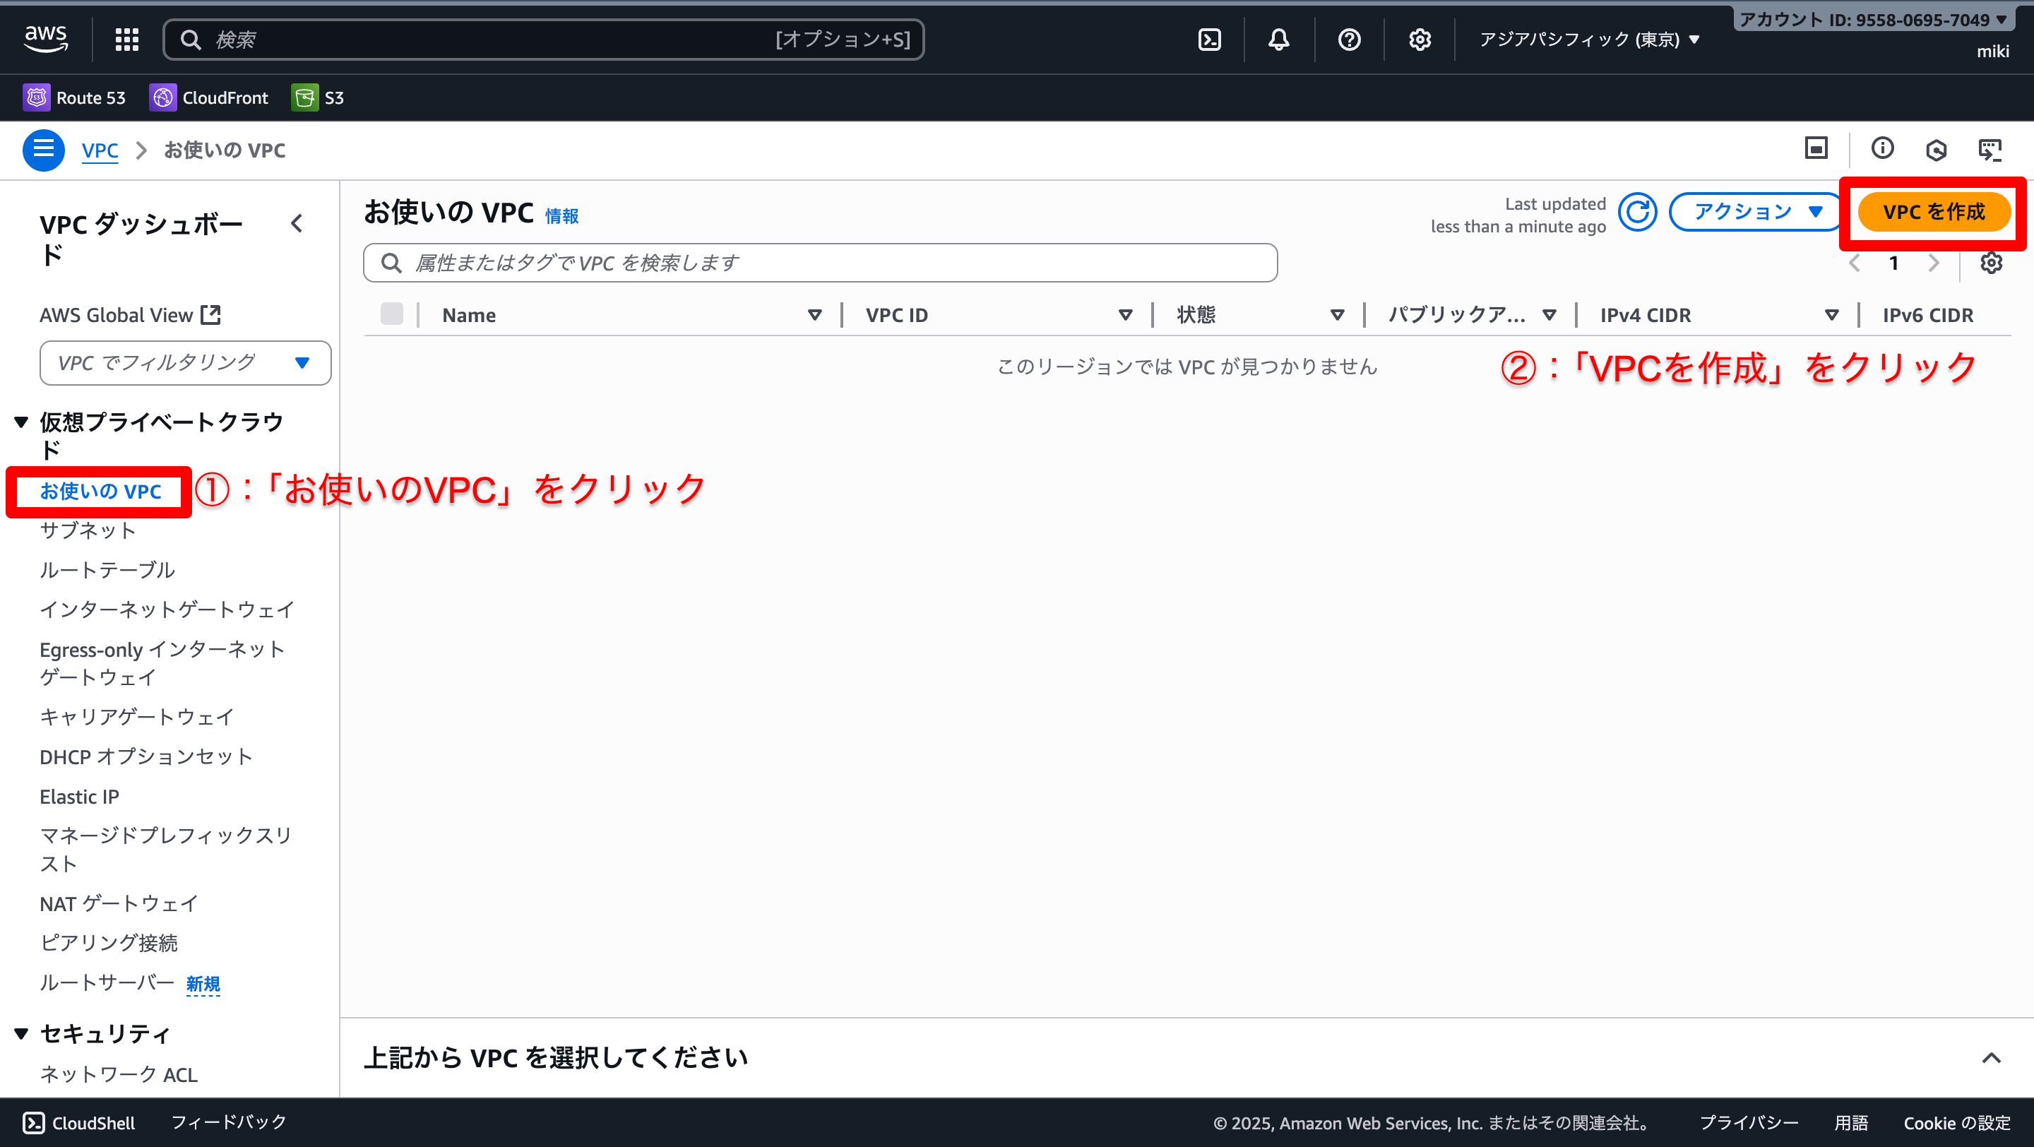Viewport: 2034px width, 1147px height.
Task: Open the アクション dropdown
Action: click(x=1755, y=213)
